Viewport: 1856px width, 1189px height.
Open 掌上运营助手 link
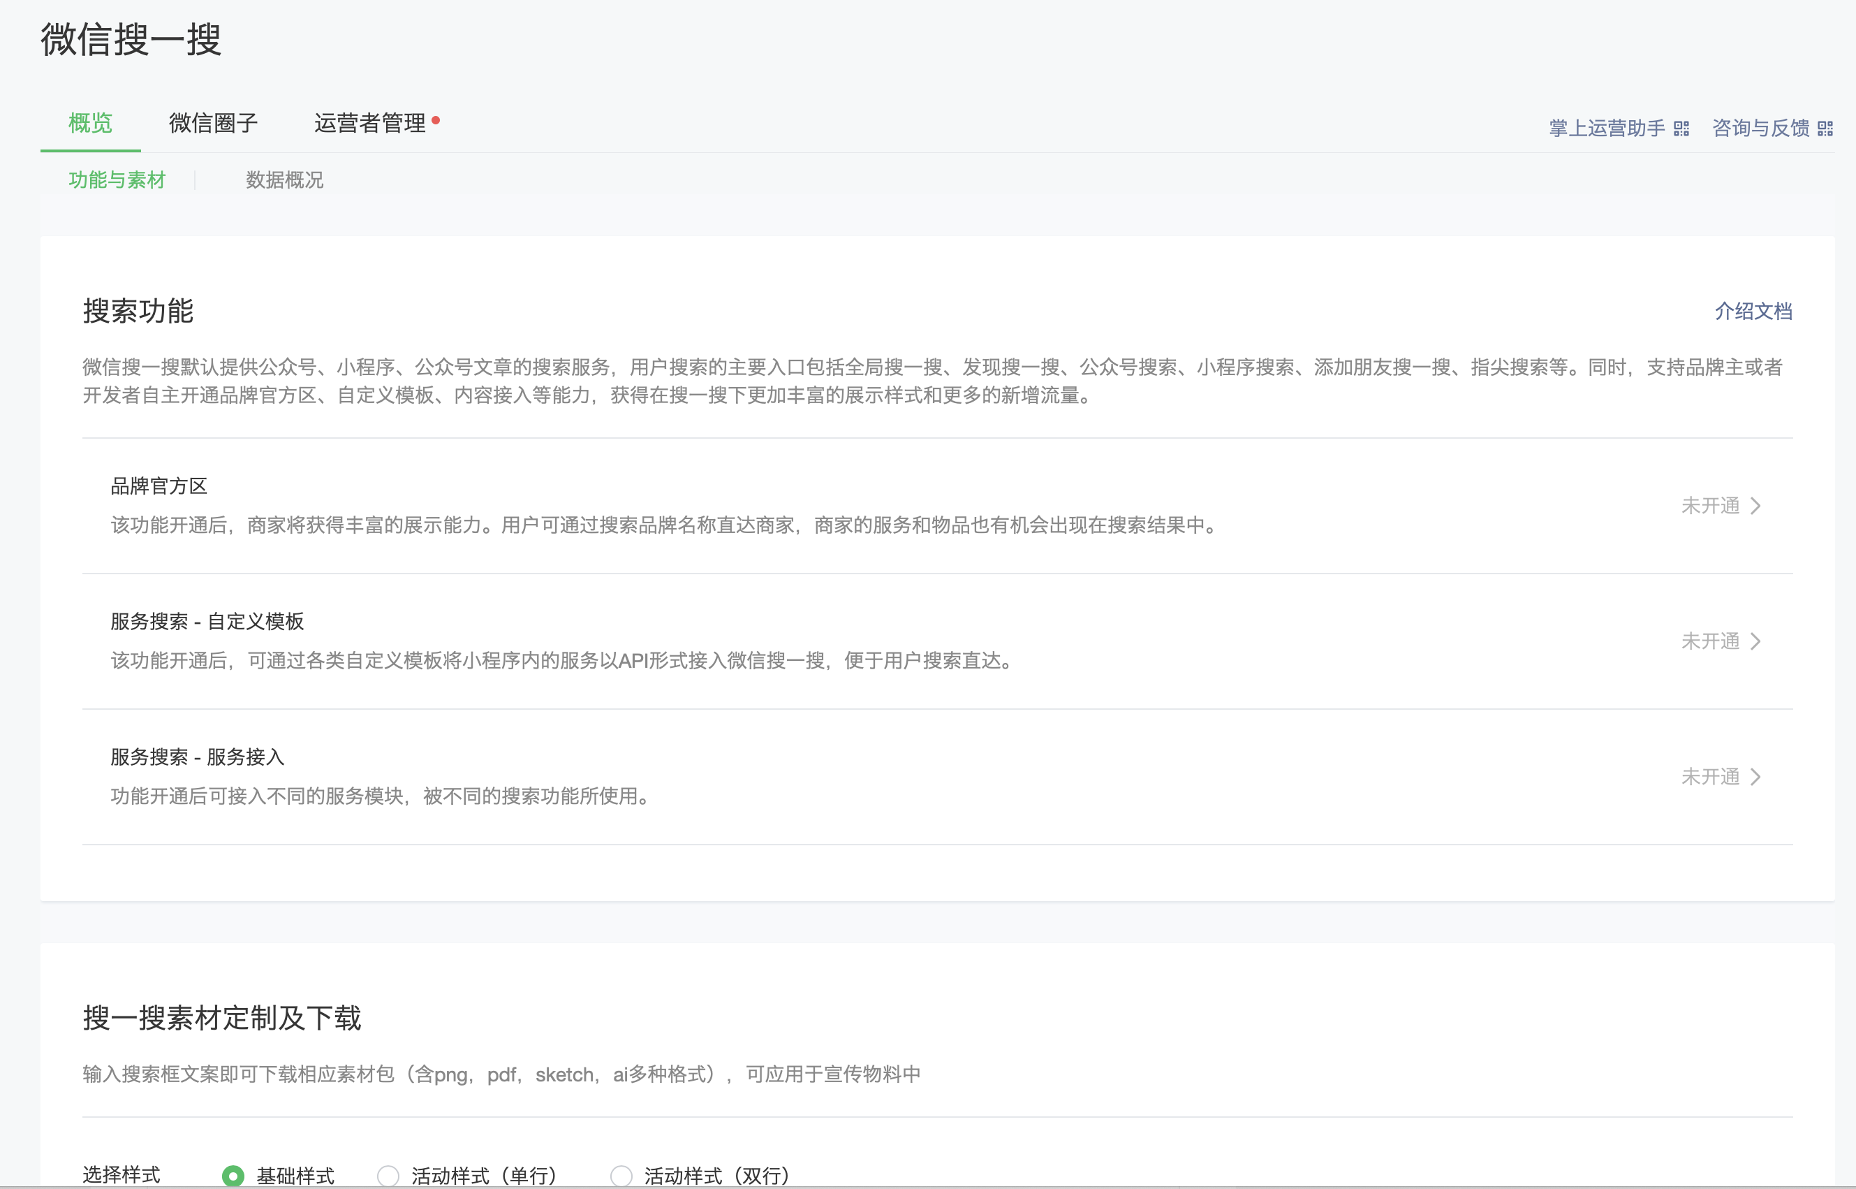pyautogui.click(x=1607, y=128)
